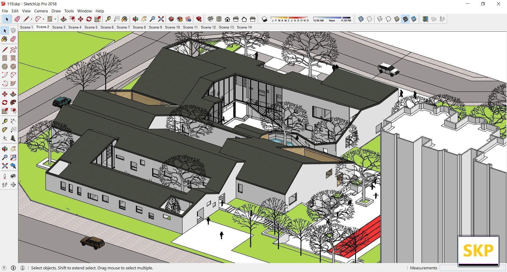The width and height of the screenshot is (507, 272).
Task: Switch to Scene 7 tab
Action: (123, 27)
